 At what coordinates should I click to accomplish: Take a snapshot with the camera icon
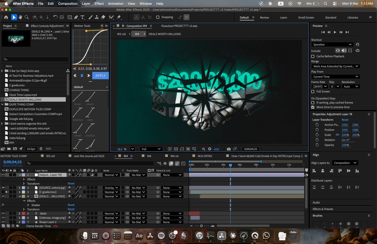[x=229, y=149]
